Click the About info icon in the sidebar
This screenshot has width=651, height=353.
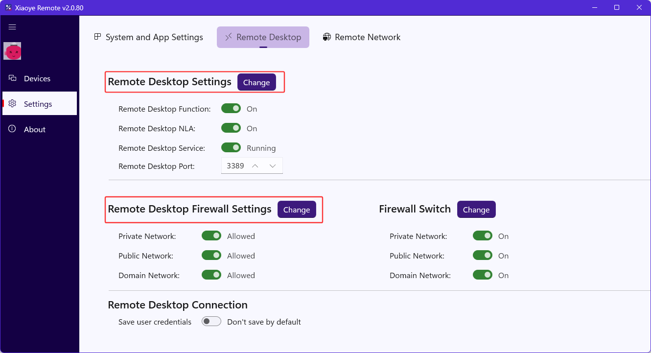tap(13, 129)
